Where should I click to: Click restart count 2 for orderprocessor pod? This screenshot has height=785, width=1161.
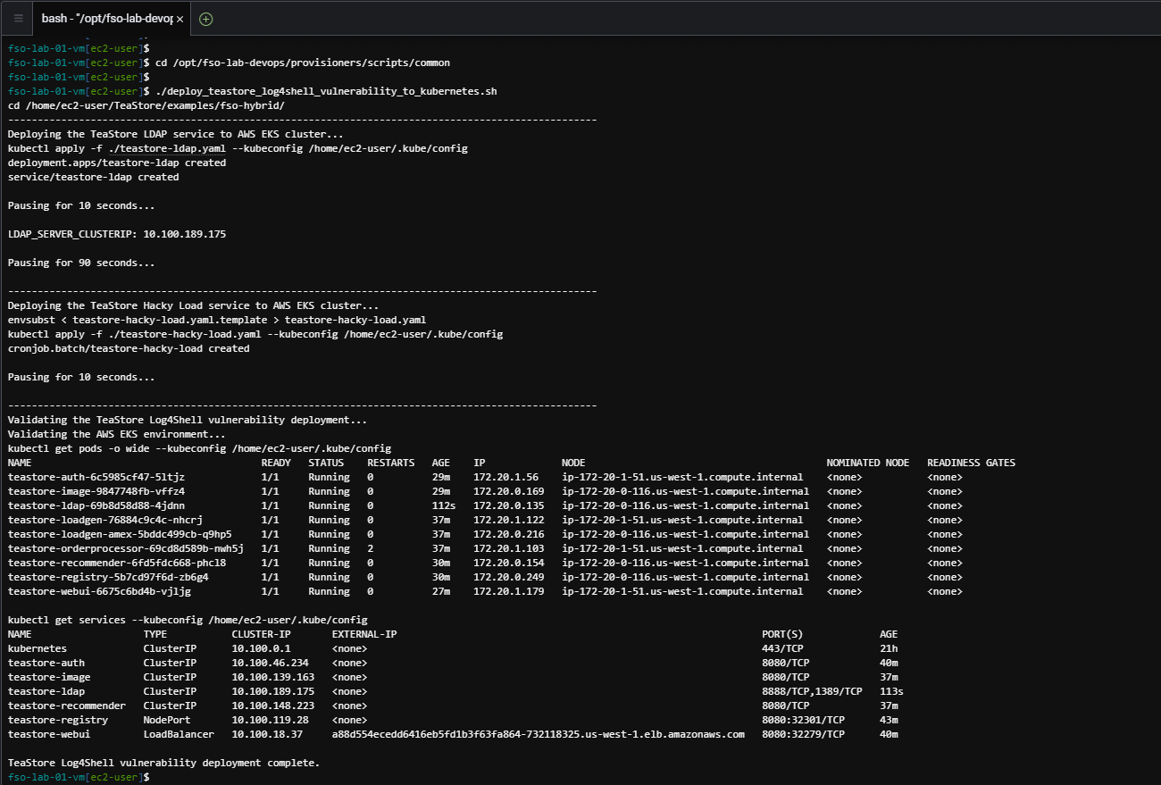[371, 548]
